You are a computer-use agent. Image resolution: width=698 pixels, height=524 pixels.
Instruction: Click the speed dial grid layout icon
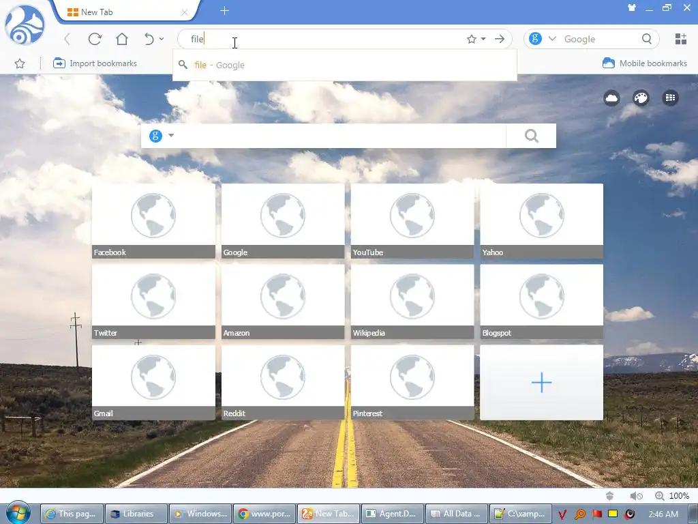pyautogui.click(x=671, y=98)
